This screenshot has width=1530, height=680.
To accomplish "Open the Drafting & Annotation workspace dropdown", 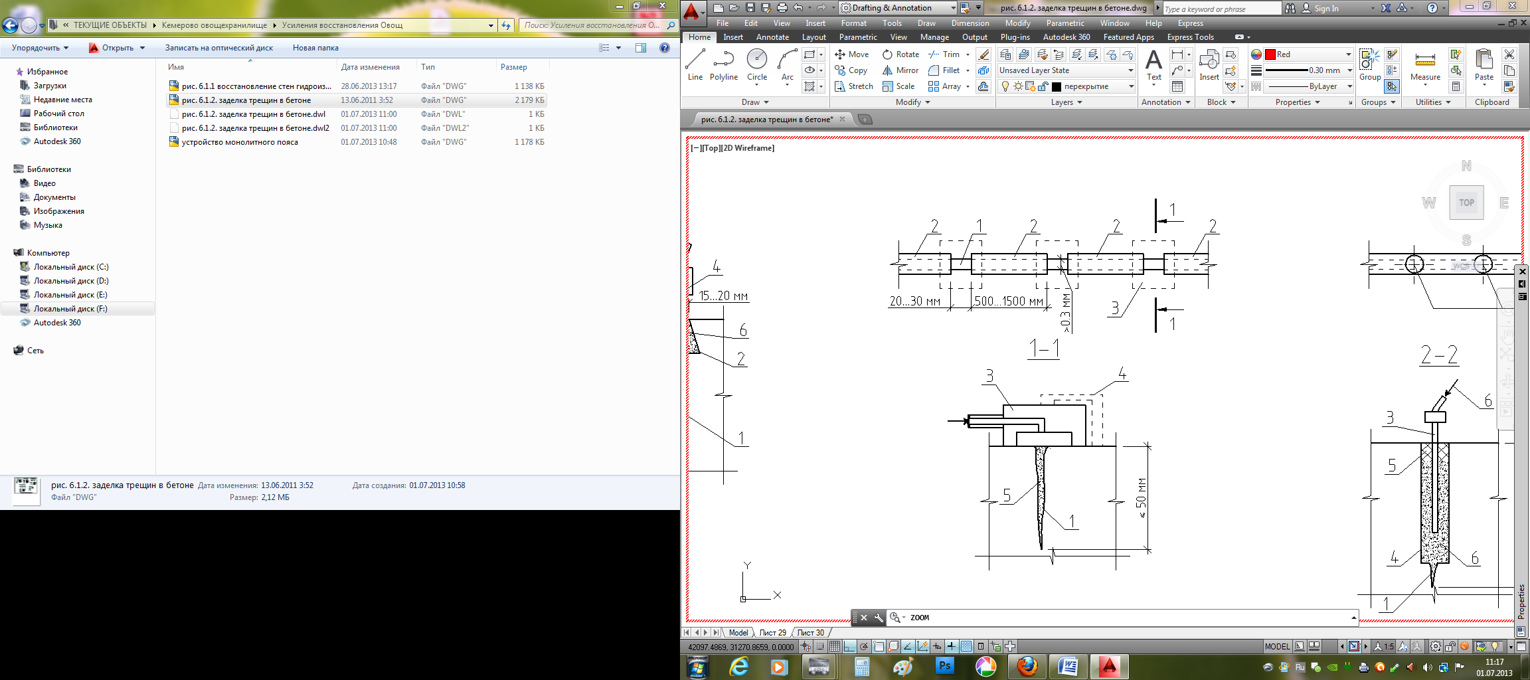I will 898,8.
